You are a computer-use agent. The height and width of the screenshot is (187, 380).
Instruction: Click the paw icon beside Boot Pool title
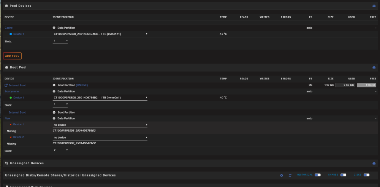6,67
